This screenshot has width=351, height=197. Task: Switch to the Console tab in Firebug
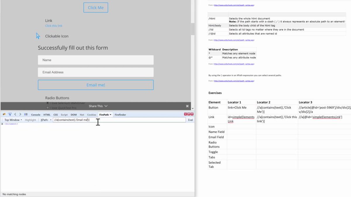[x=36, y=114]
